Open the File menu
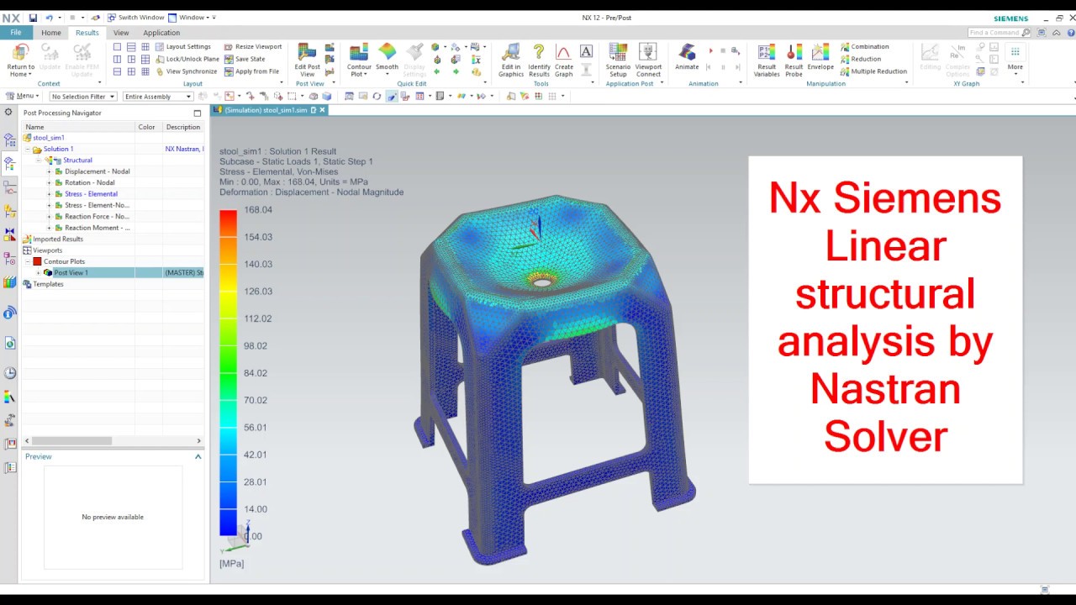 [x=15, y=32]
